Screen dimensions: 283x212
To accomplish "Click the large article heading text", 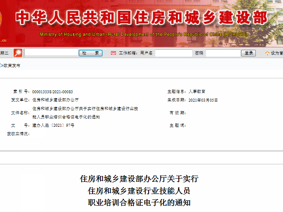I will [x=139, y=191].
